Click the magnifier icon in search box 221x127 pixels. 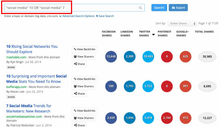140,8
